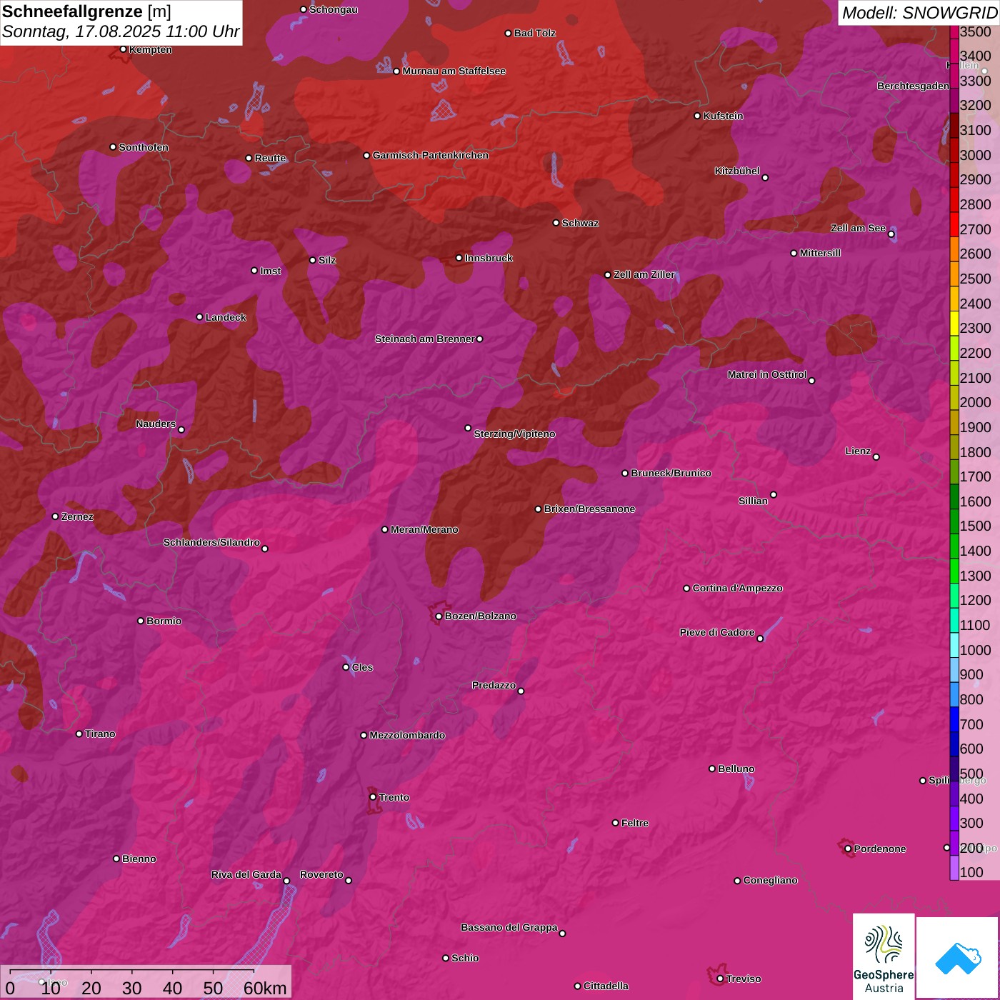Click the Bienno label
The width and height of the screenshot is (1000, 1000).
click(139, 859)
